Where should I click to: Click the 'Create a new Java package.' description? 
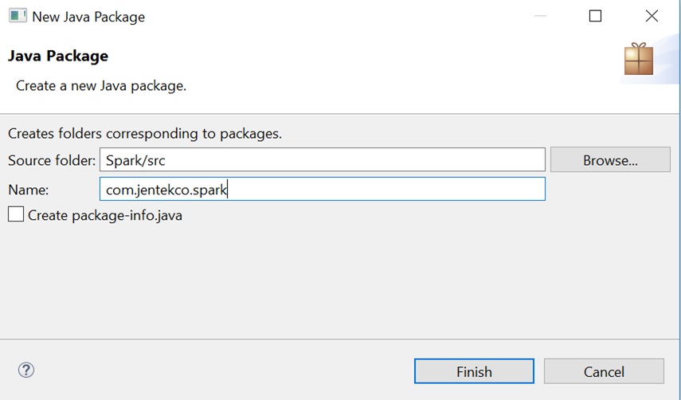(x=101, y=86)
